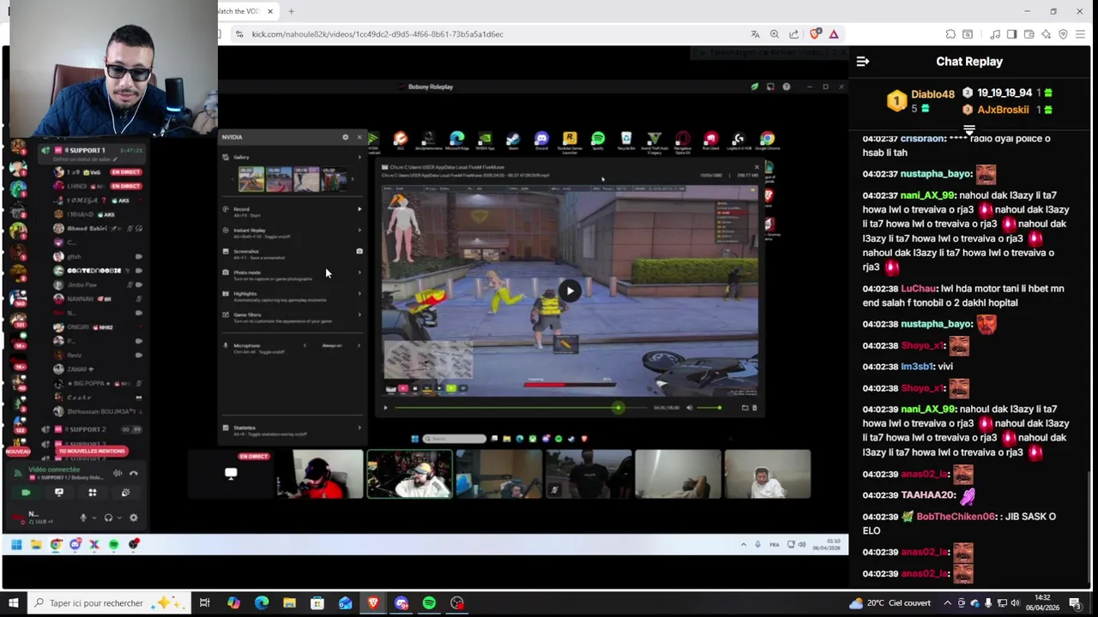This screenshot has height=617, width=1098.
Task: Open NVIDIA overlay settings gear
Action: click(346, 137)
